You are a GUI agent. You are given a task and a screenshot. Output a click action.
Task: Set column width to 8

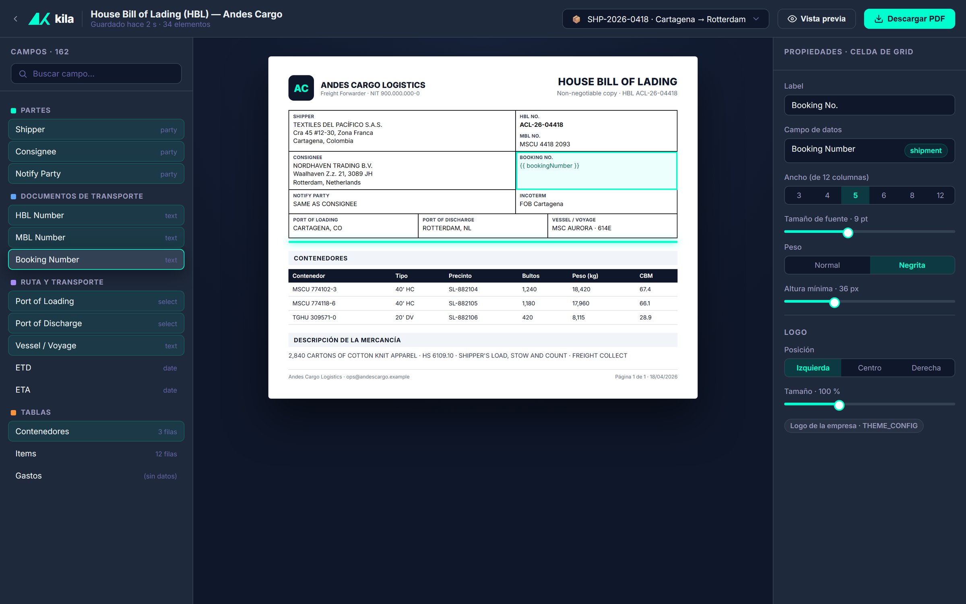pos(912,195)
